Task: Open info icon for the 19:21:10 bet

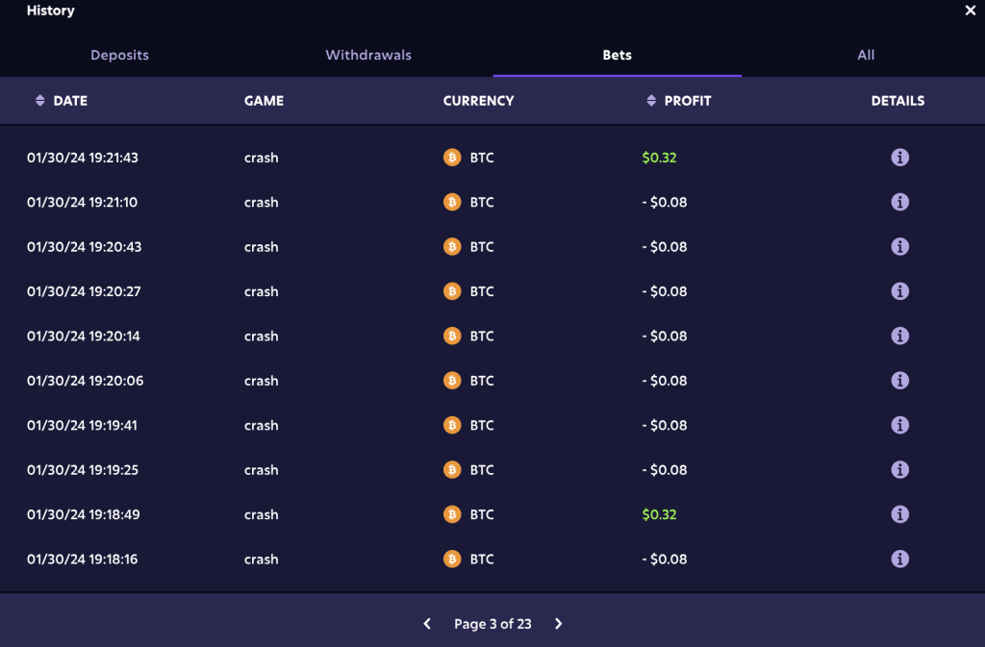Action: pos(899,202)
